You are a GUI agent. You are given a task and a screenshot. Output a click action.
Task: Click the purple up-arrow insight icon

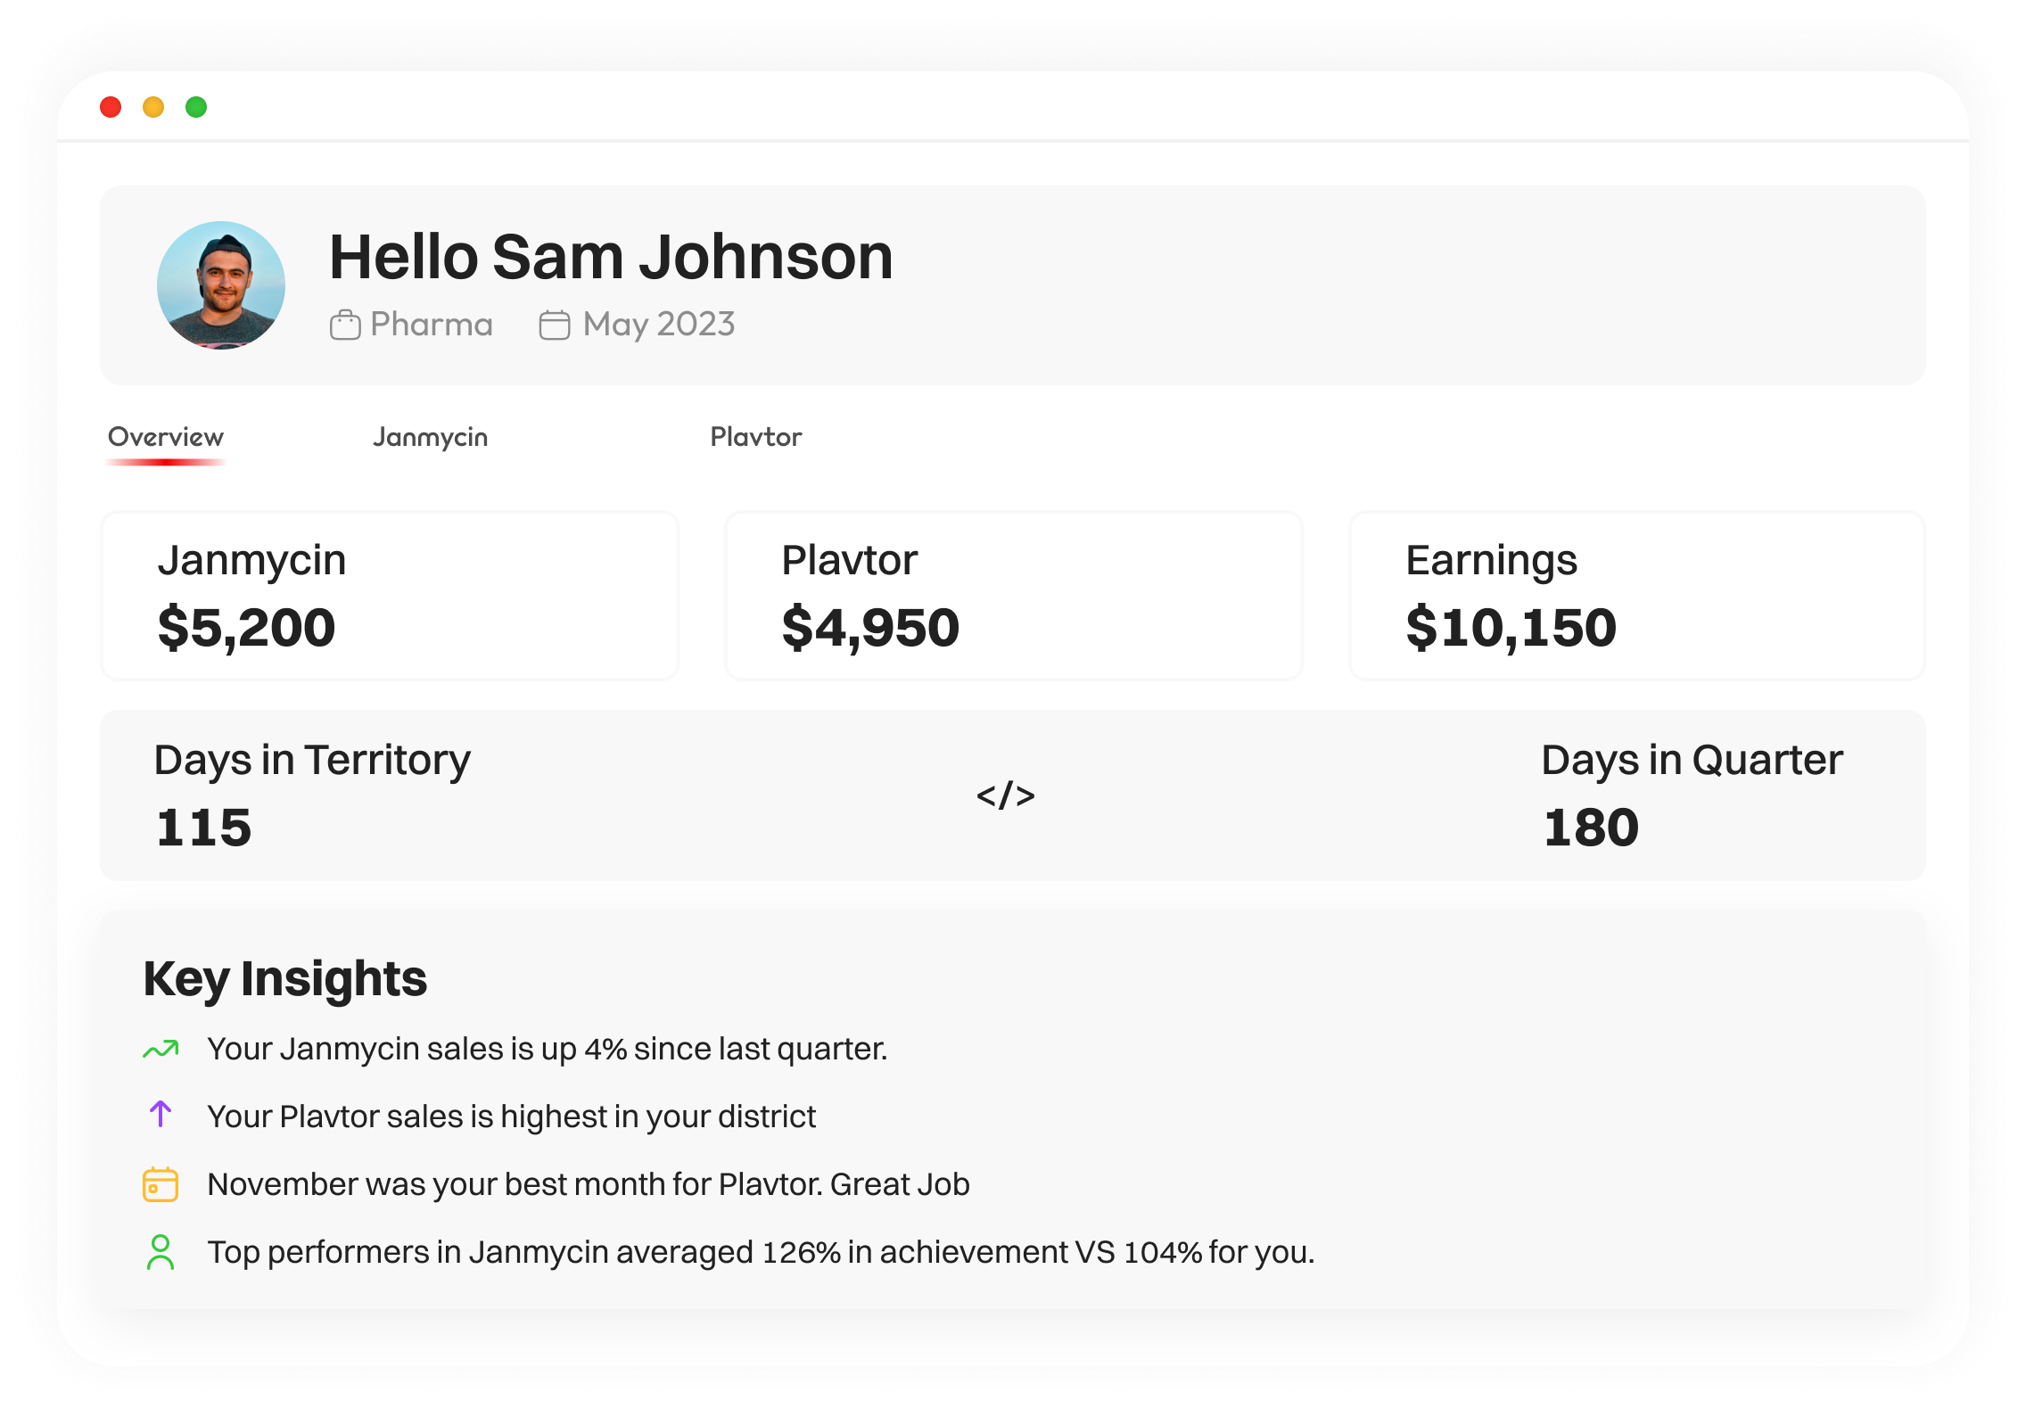(x=161, y=1114)
